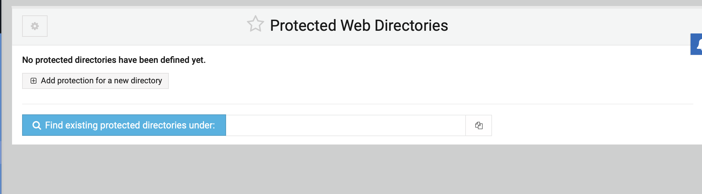
Task: Click Find existing protected directories under button
Action: pos(124,125)
